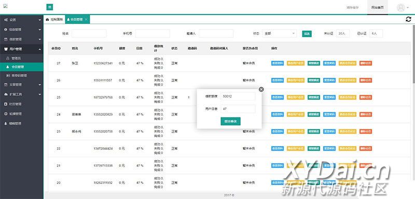Toggle the green hamburger sidebar menu button
This screenshot has width=415, height=199.
pyautogui.click(x=49, y=7)
